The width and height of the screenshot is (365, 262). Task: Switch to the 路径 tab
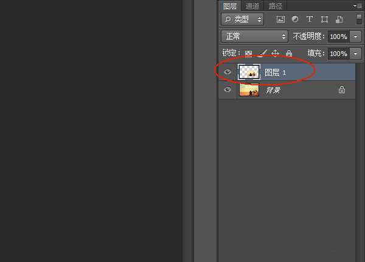click(276, 6)
